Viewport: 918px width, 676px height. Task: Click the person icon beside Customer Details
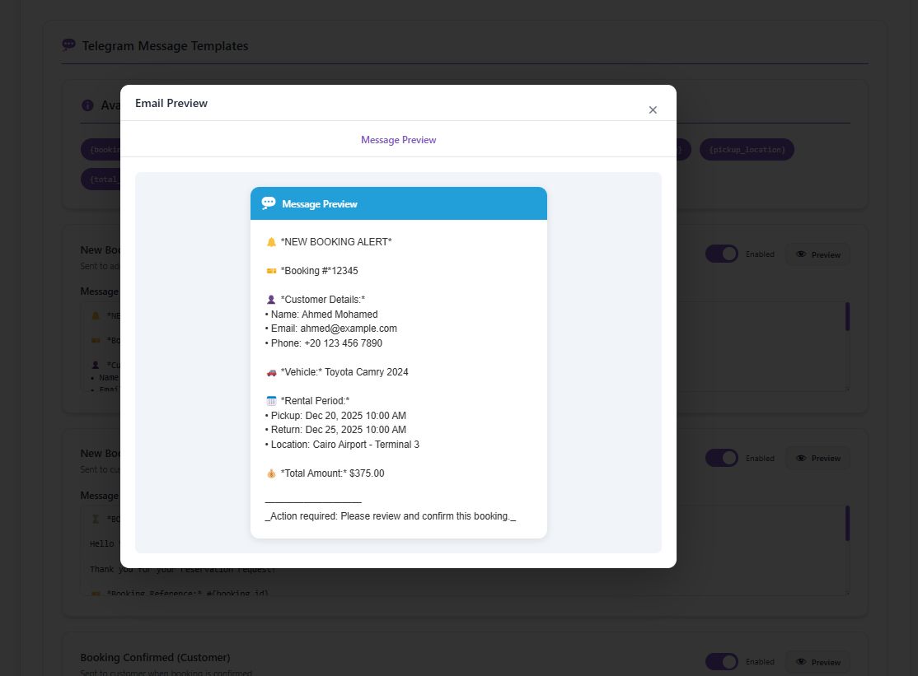coord(271,300)
